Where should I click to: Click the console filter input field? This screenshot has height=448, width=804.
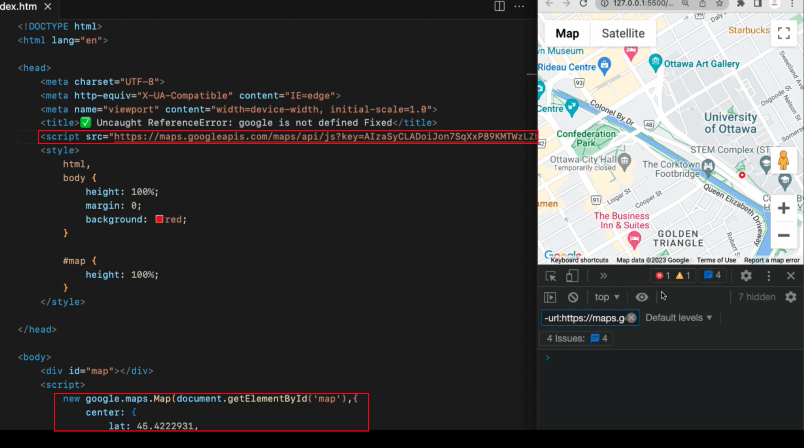[x=585, y=318]
